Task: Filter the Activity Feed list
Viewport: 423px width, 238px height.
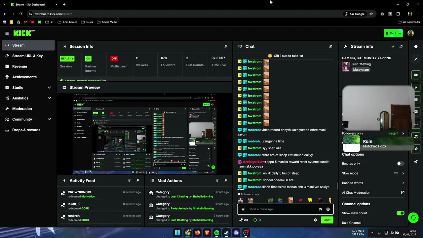Action: 129,181
